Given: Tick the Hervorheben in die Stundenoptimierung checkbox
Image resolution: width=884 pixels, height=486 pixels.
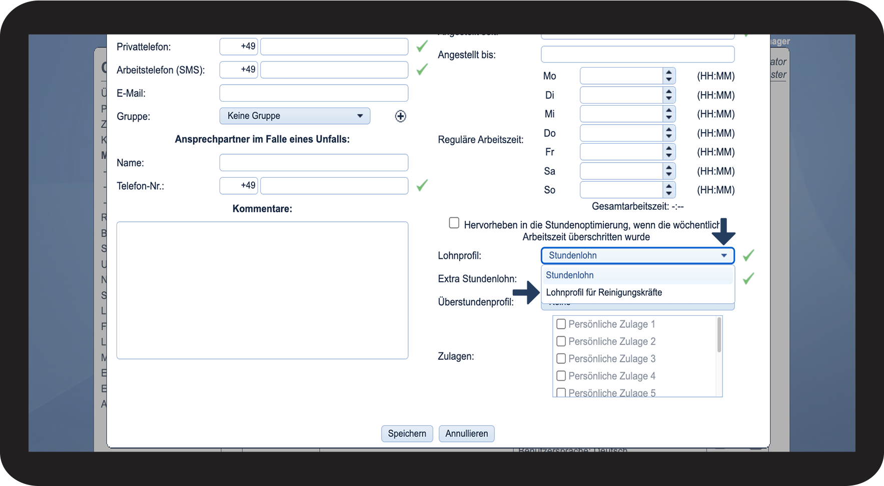Looking at the screenshot, I should tap(454, 223).
